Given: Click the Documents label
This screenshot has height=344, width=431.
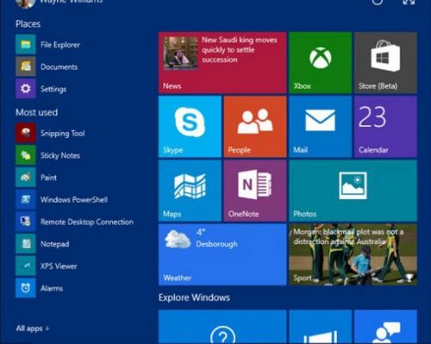Looking at the screenshot, I should pos(59,67).
